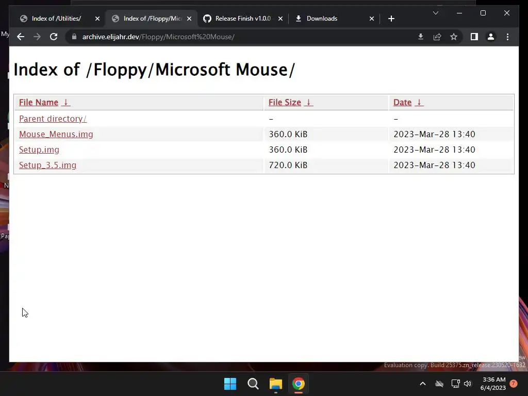Download Setup.img file
Image resolution: width=528 pixels, height=396 pixels.
click(x=39, y=150)
